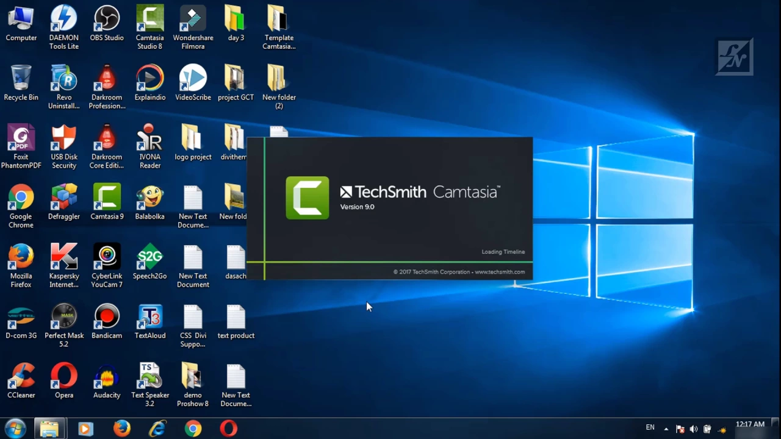Click the power plug tray icon
Image resolution: width=781 pixels, height=439 pixels.
(x=707, y=429)
